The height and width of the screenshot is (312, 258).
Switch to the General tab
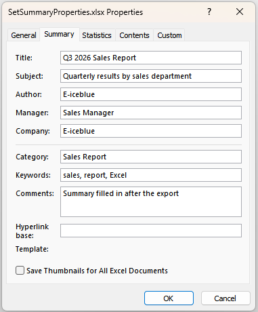pos(24,35)
